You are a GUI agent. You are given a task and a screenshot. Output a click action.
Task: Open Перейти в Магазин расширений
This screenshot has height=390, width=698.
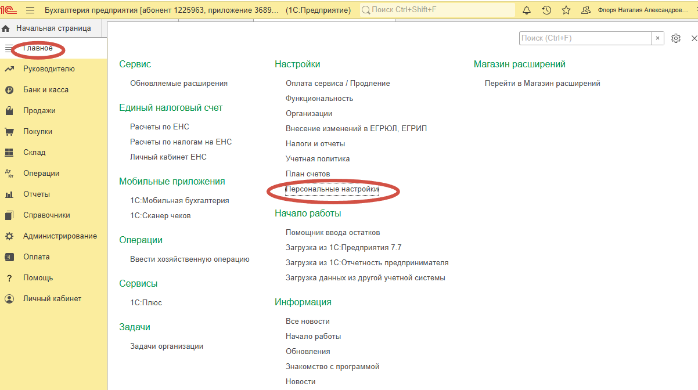tap(542, 83)
